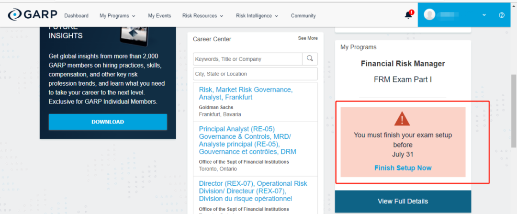The width and height of the screenshot is (517, 214).
Task: Click the Financial Risk Manager heading
Action: point(403,64)
